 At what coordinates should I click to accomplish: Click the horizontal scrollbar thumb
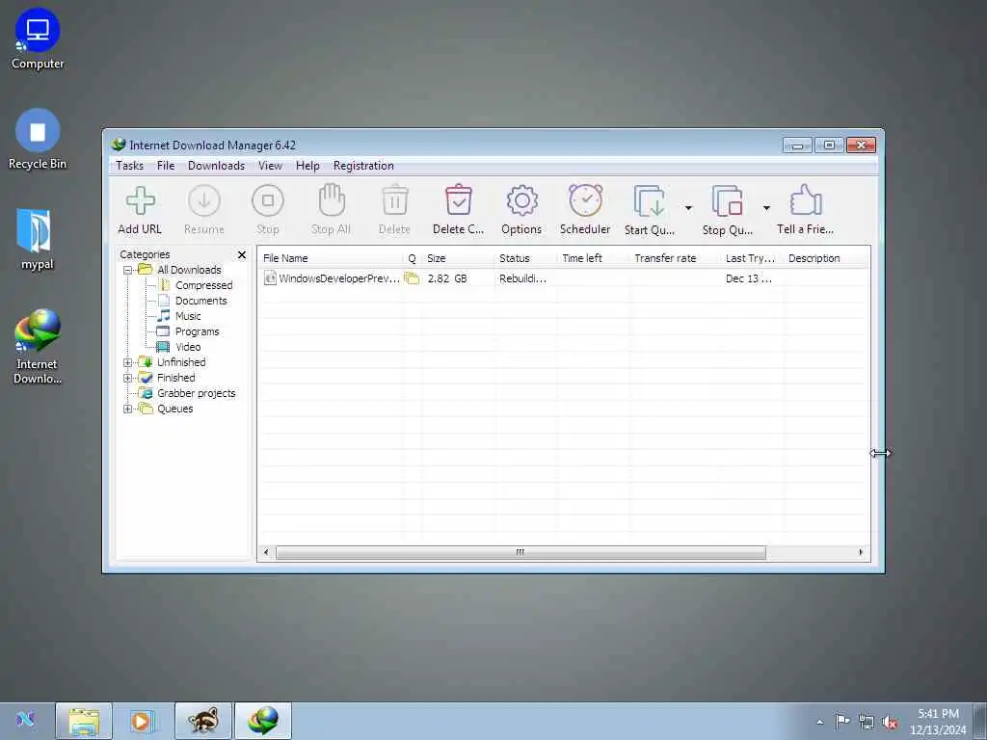pos(520,552)
